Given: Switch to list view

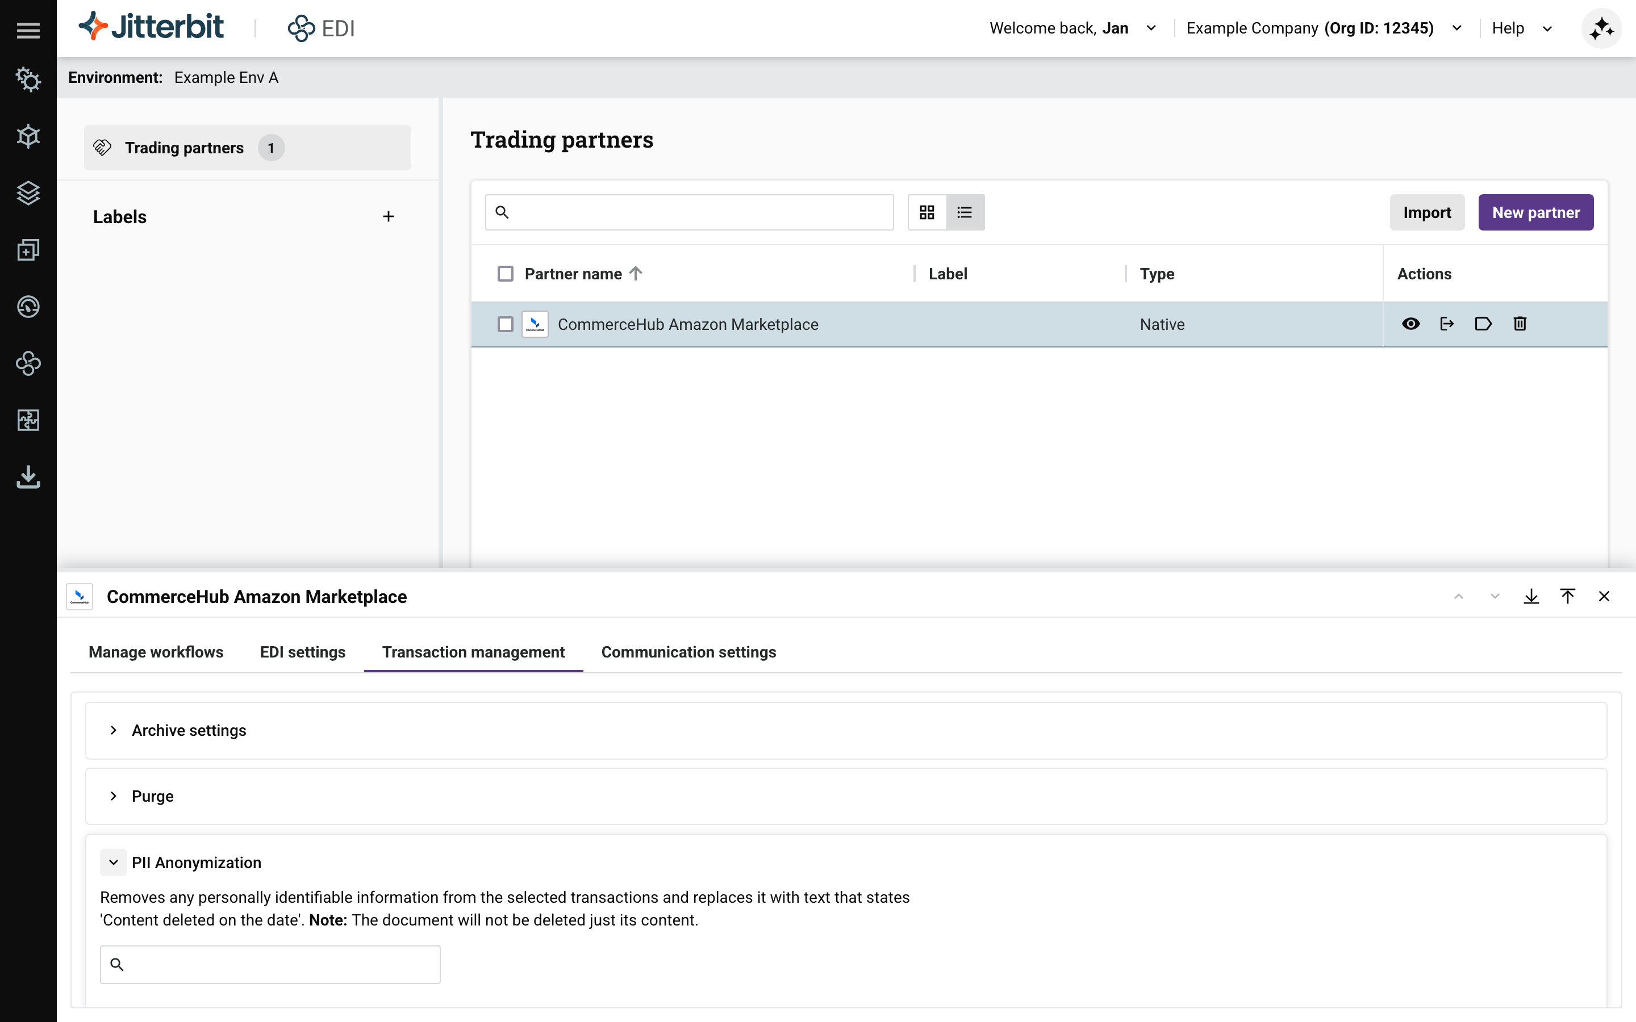Looking at the screenshot, I should [x=965, y=212].
